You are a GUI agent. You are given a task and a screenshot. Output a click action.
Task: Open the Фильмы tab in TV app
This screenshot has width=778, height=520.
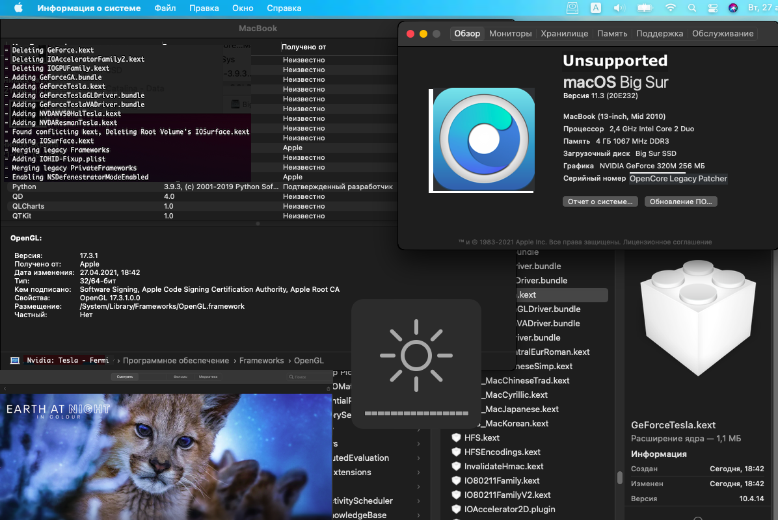[180, 377]
